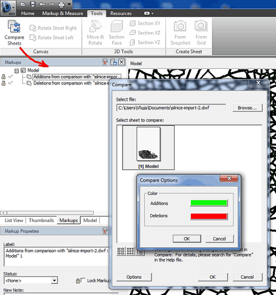Toggle checkmark beside Deletions markup entry
Viewport: 276px width, 295px height.
pyautogui.click(x=10, y=83)
